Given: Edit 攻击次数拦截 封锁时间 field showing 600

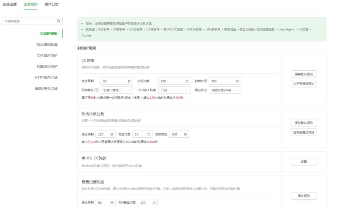Looking at the screenshot, I should point(179,134).
